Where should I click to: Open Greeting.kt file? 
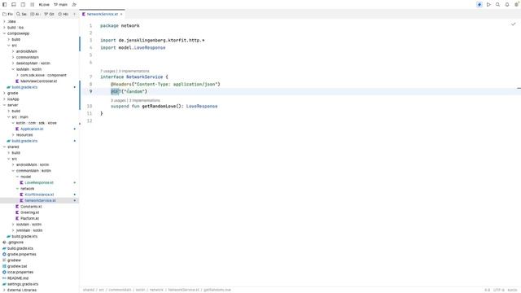coord(29,212)
